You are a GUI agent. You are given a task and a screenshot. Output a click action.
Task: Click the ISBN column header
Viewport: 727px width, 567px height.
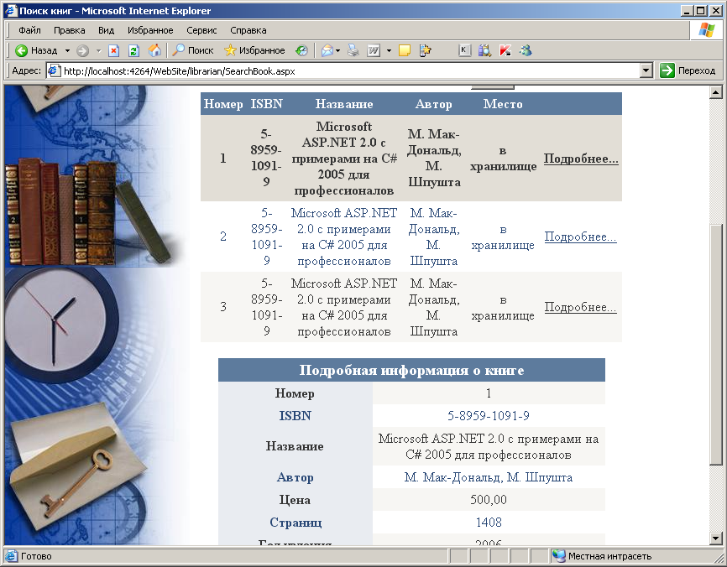tap(267, 104)
